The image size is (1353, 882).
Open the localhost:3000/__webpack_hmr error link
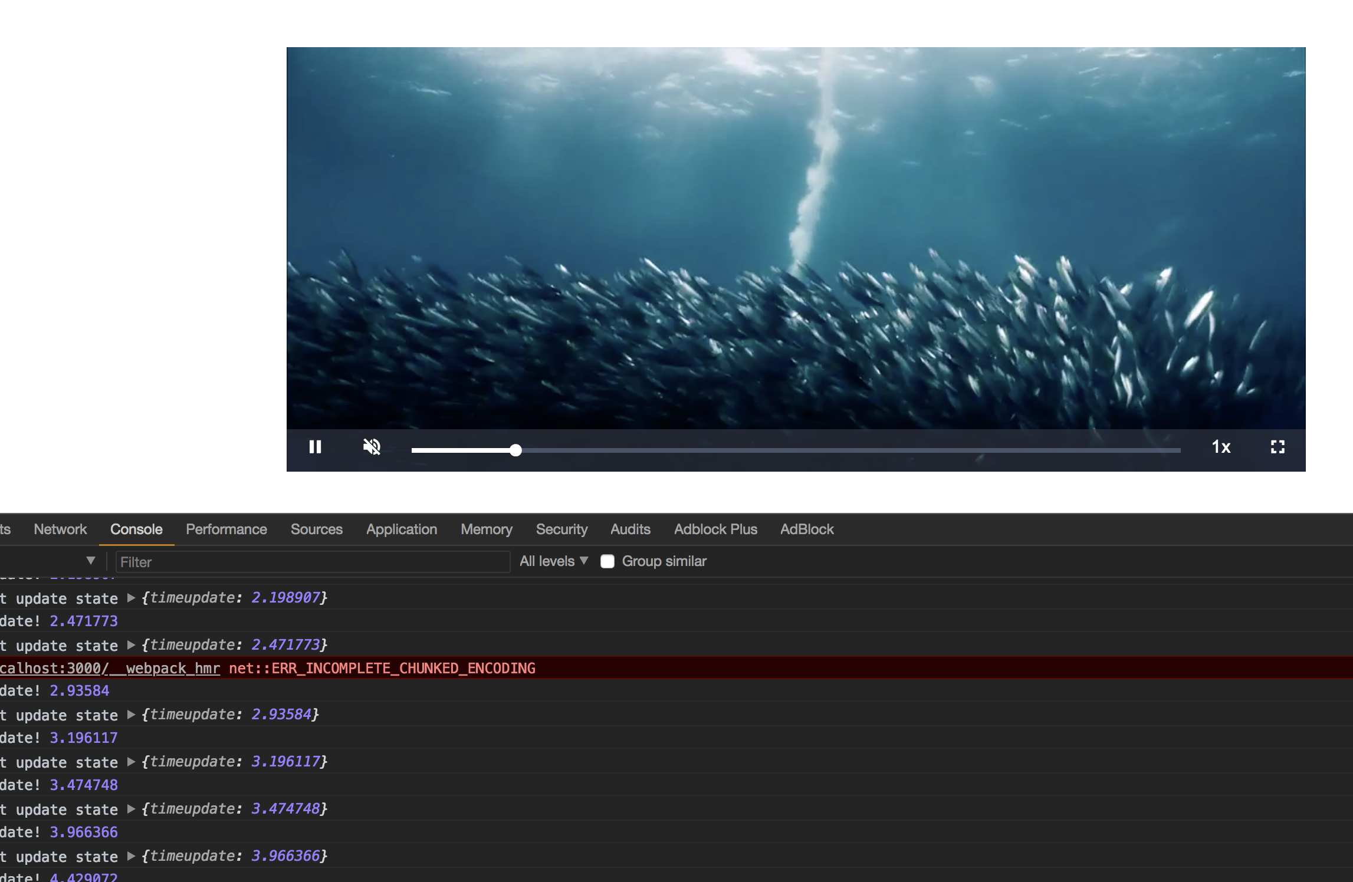coord(109,668)
